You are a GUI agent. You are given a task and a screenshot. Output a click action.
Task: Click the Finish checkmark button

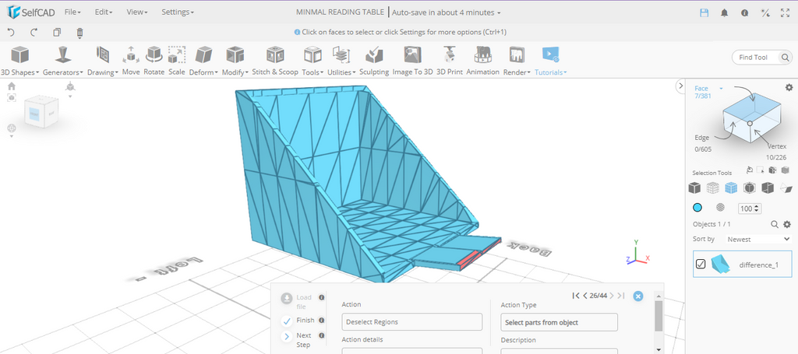pyautogui.click(x=287, y=321)
